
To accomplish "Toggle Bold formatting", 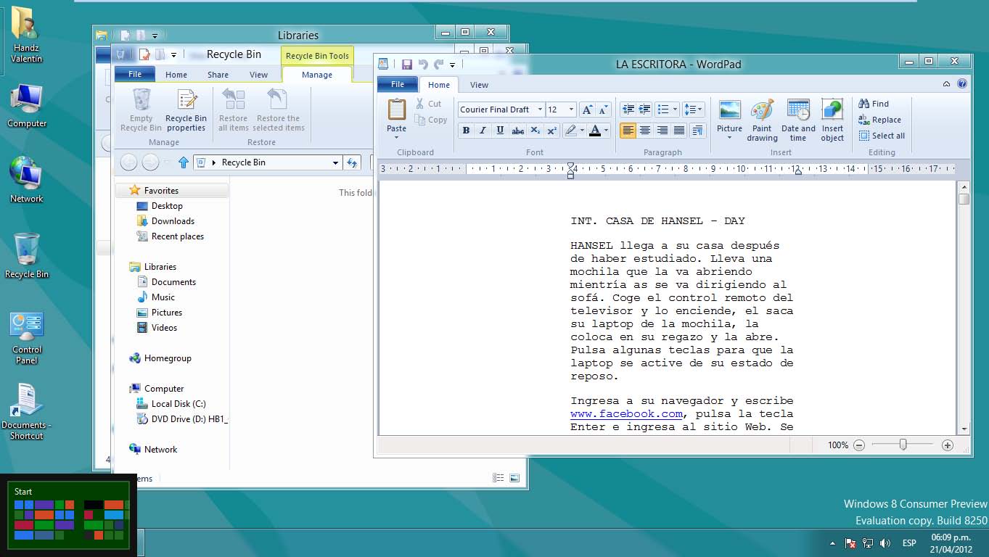I will click(466, 131).
